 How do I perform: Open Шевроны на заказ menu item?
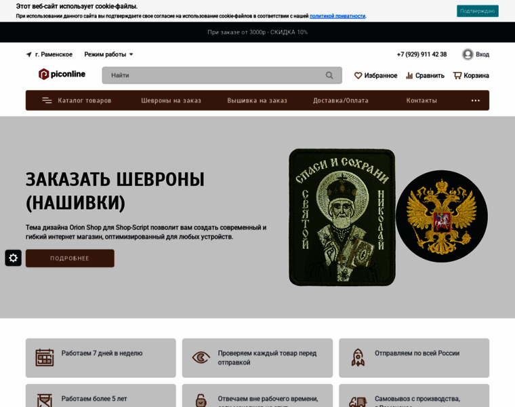coord(171,100)
